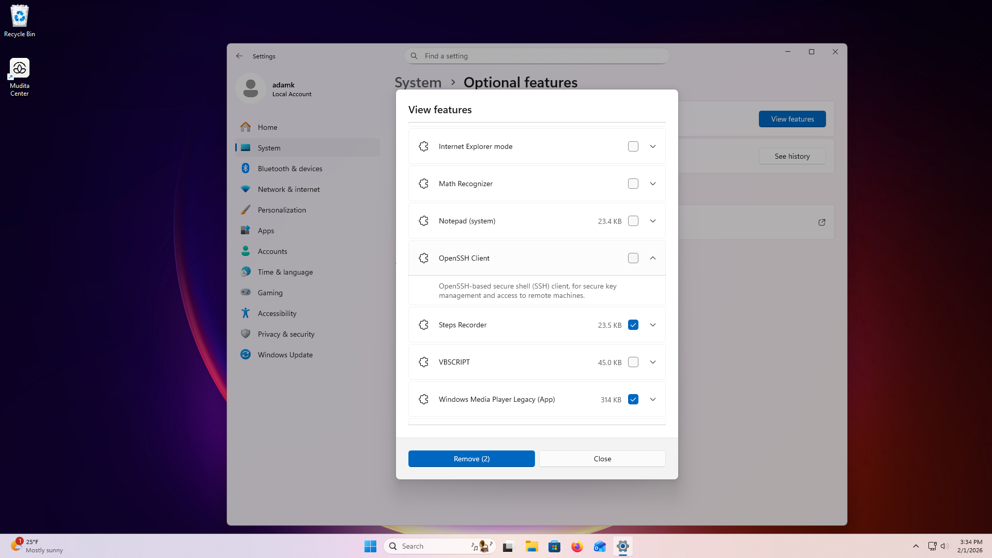Expand Math Recognizer details
Screen dimensions: 992x558
pyautogui.click(x=653, y=184)
